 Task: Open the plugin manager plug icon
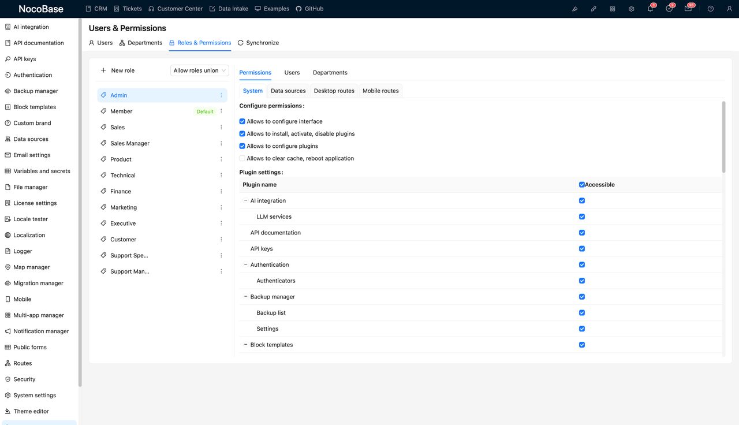tap(594, 9)
